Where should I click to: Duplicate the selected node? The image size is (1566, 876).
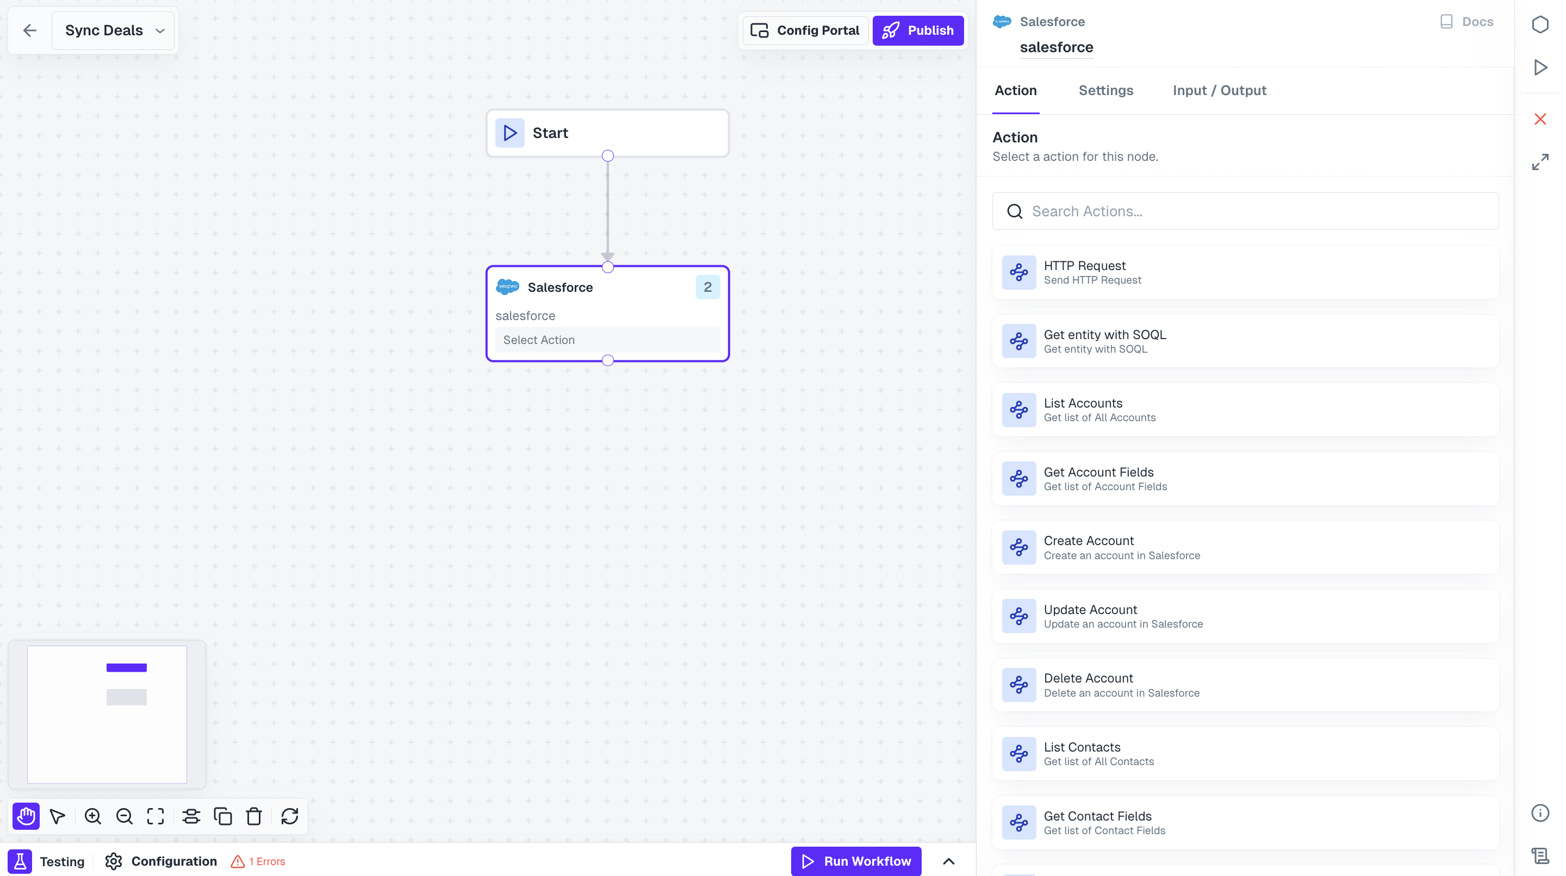coord(223,816)
